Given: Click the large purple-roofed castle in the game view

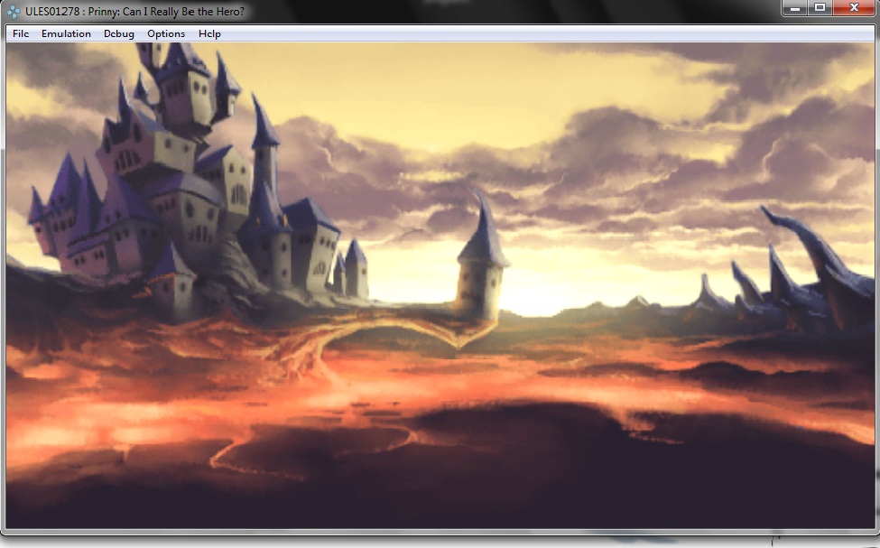Looking at the screenshot, I should click(181, 181).
